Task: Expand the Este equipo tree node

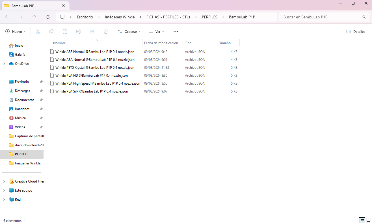Action: click(x=4, y=190)
